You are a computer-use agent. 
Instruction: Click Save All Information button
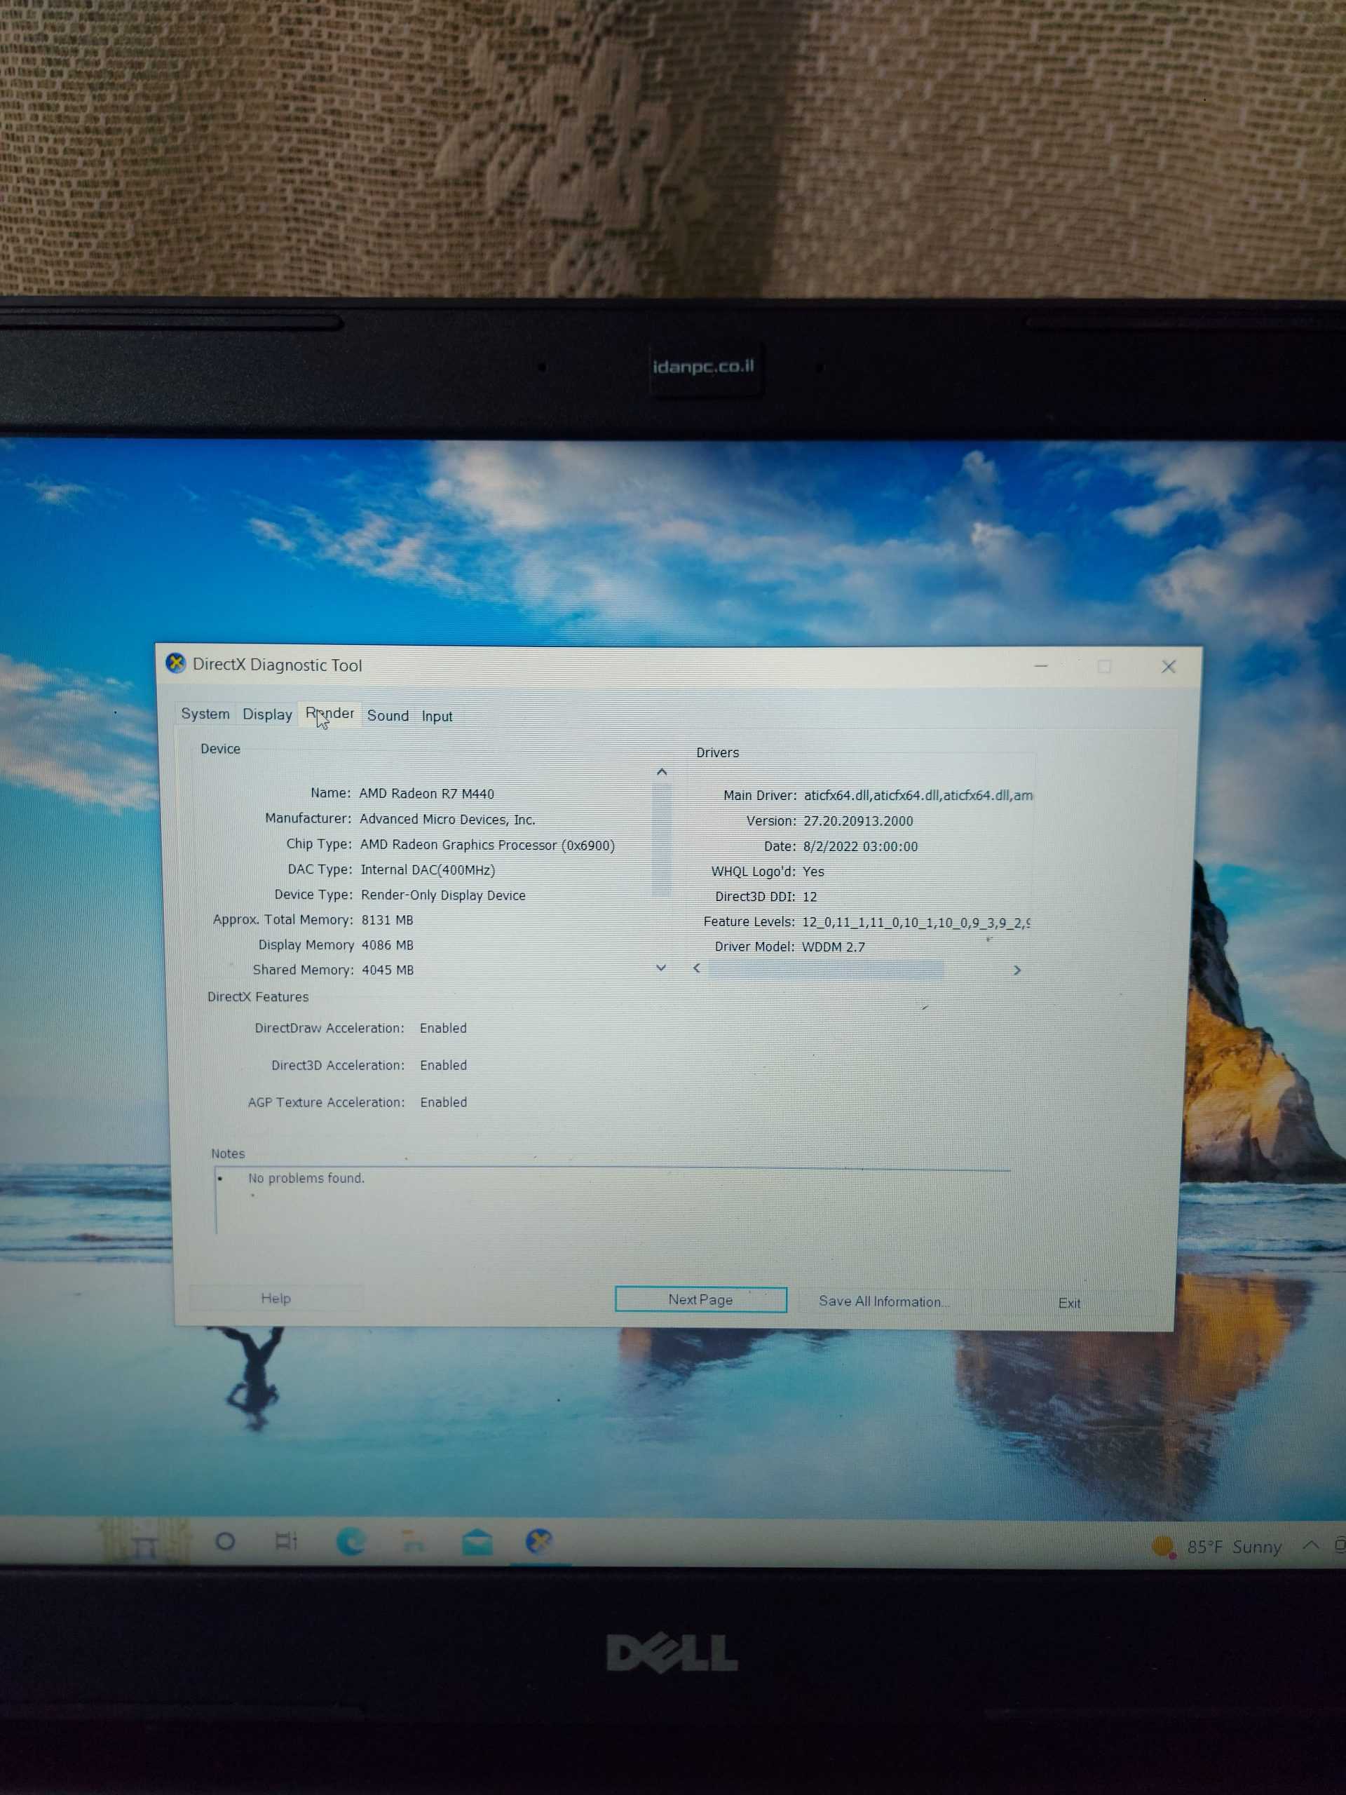click(x=883, y=1301)
